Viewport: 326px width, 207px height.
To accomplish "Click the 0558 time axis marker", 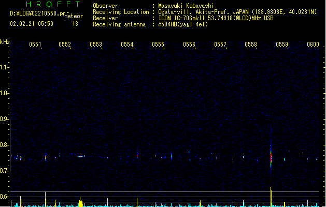I will coord(251,44).
